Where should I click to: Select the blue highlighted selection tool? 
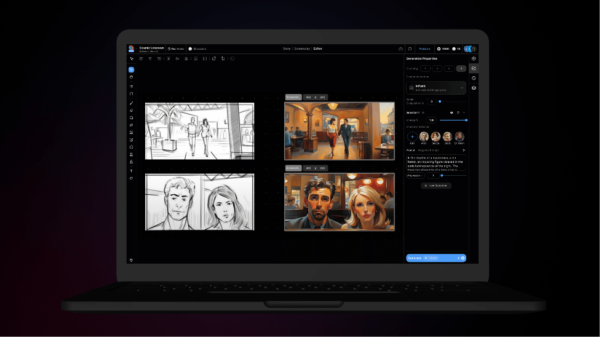click(x=131, y=69)
